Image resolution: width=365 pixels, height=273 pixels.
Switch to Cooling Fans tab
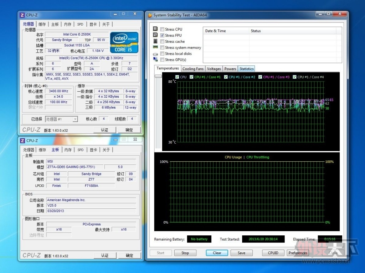193,69
